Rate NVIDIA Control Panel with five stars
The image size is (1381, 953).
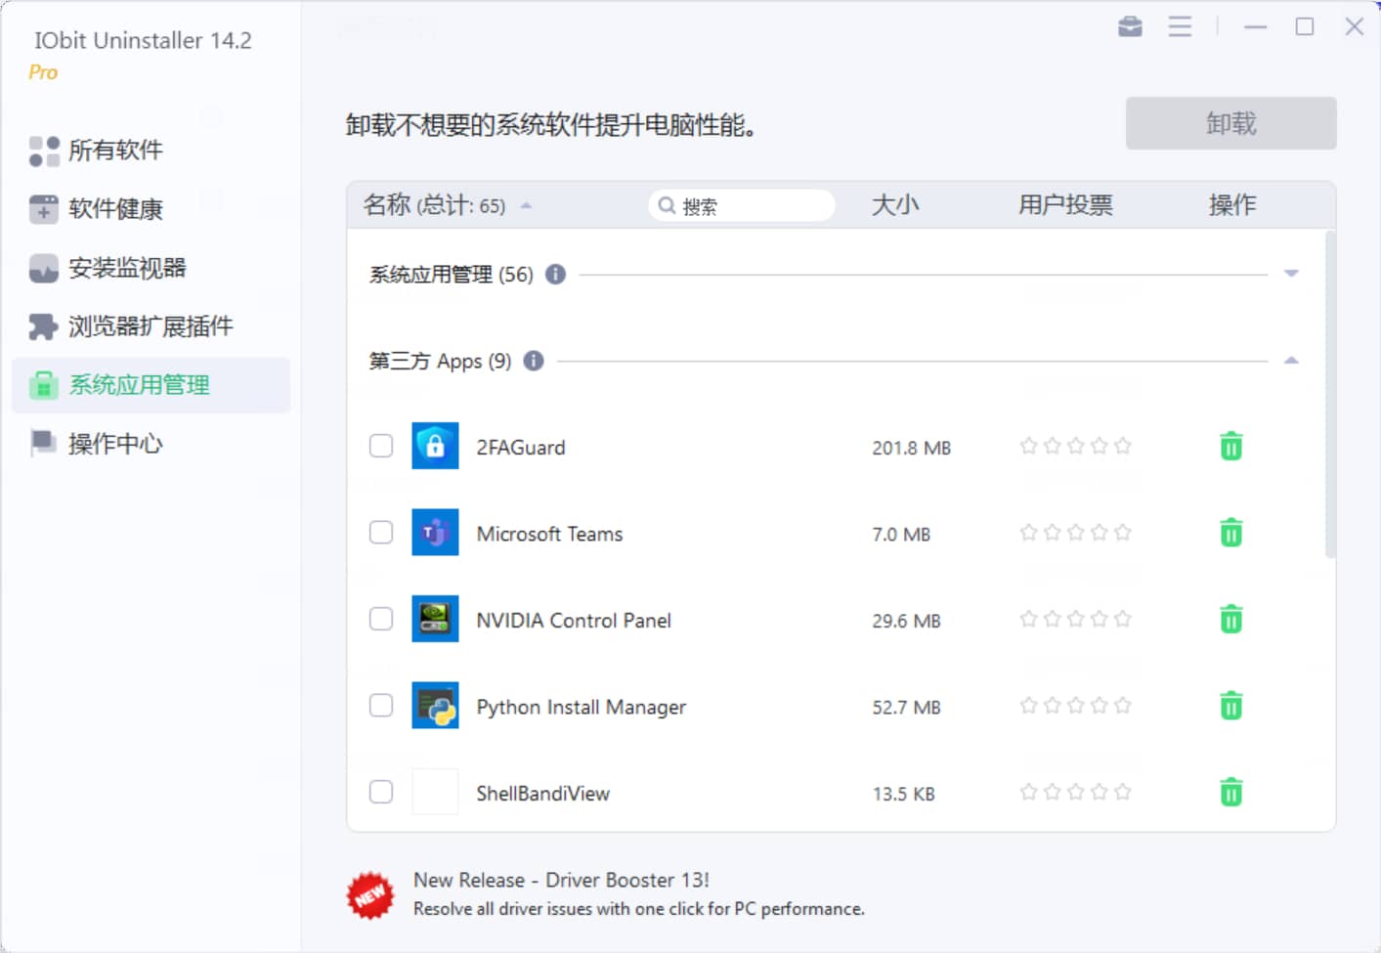1123,619
